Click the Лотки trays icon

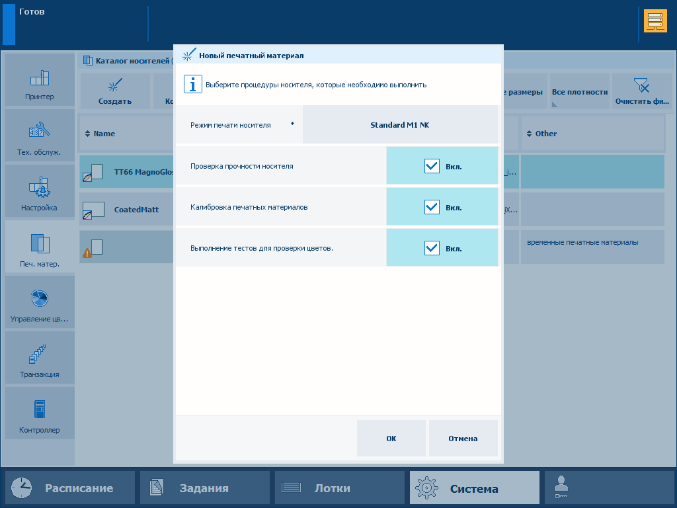coord(291,488)
